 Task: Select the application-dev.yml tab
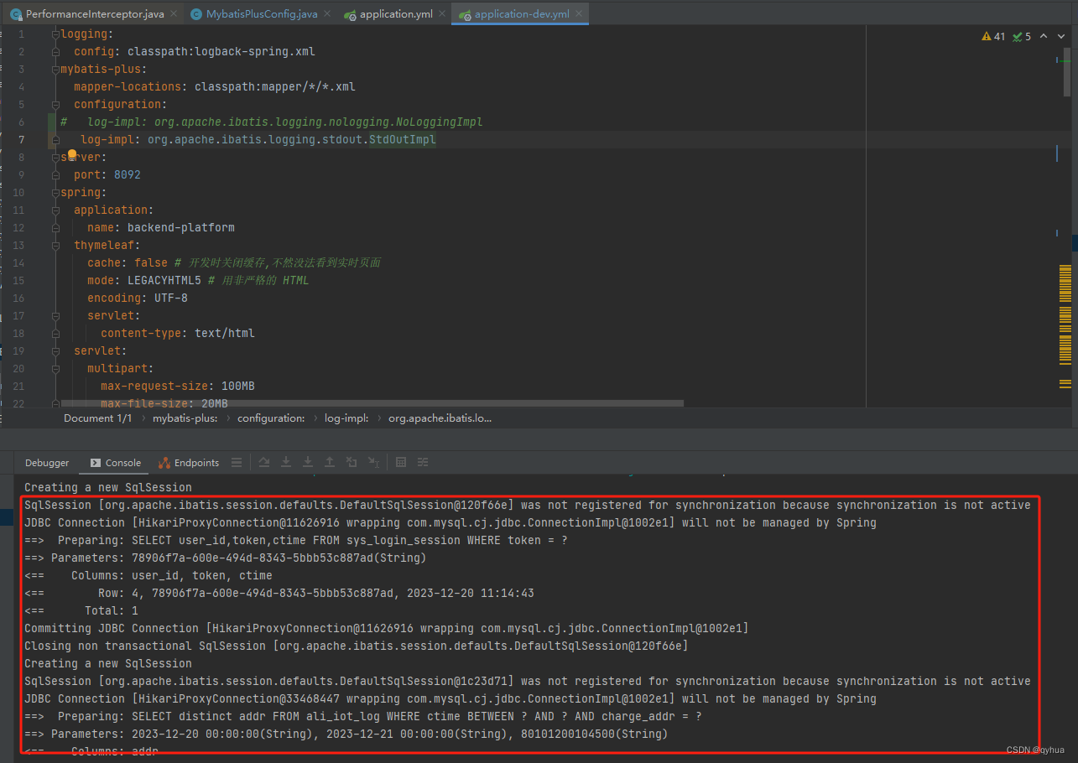522,14
